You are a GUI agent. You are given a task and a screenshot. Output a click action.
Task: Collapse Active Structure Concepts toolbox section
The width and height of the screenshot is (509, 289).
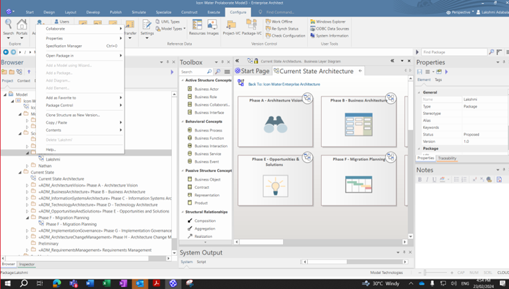(182, 80)
